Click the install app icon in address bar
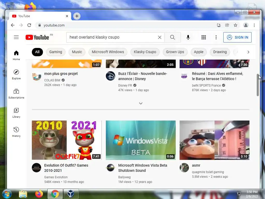 coord(219,25)
